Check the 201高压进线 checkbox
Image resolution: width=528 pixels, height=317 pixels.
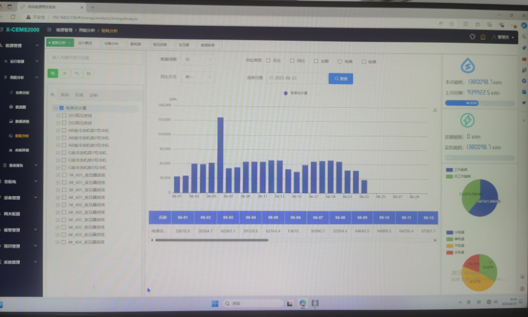[x=64, y=115]
